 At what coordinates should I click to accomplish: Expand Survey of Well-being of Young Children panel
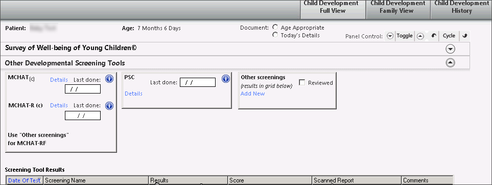[x=451, y=49]
